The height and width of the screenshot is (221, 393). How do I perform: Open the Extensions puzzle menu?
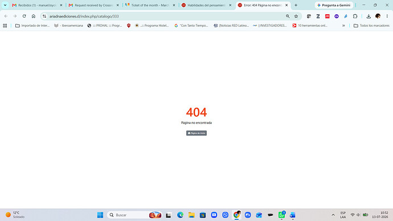coord(355,16)
